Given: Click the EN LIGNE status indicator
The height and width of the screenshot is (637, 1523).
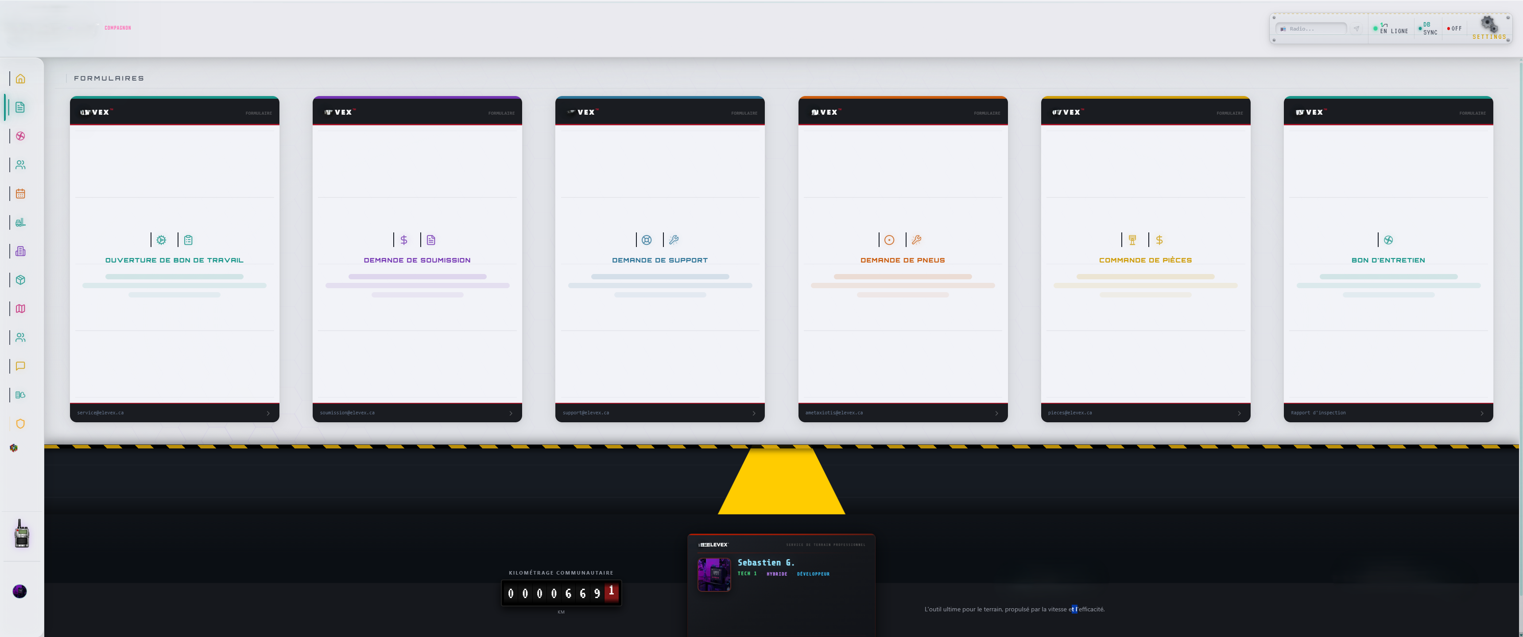Looking at the screenshot, I should coord(1391,28).
